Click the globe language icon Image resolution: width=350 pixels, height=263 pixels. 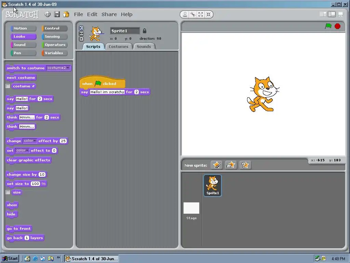48,14
